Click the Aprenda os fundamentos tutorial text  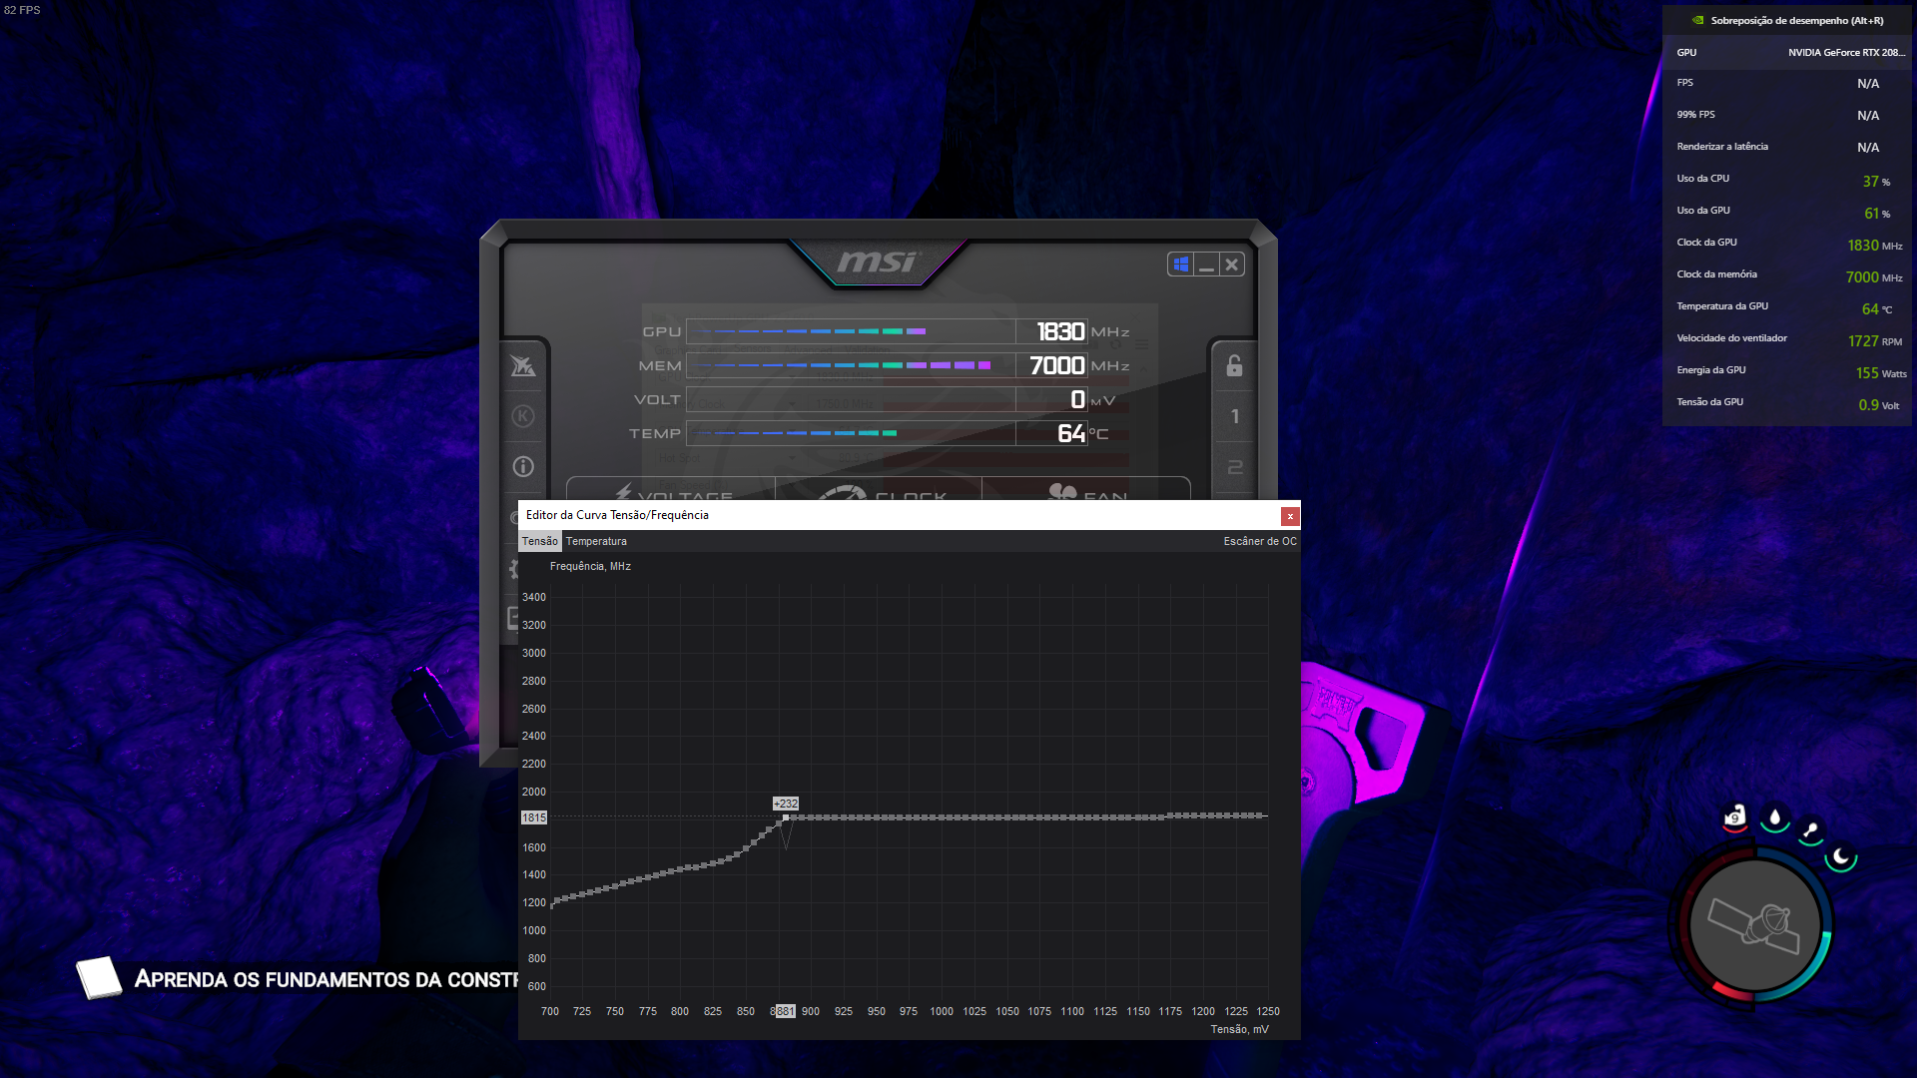coord(325,979)
